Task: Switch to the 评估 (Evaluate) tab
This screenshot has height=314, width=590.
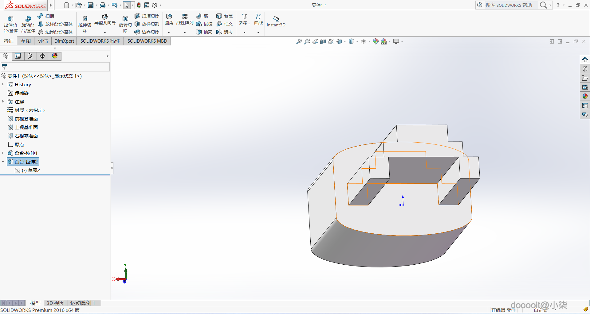Action: tap(43, 41)
